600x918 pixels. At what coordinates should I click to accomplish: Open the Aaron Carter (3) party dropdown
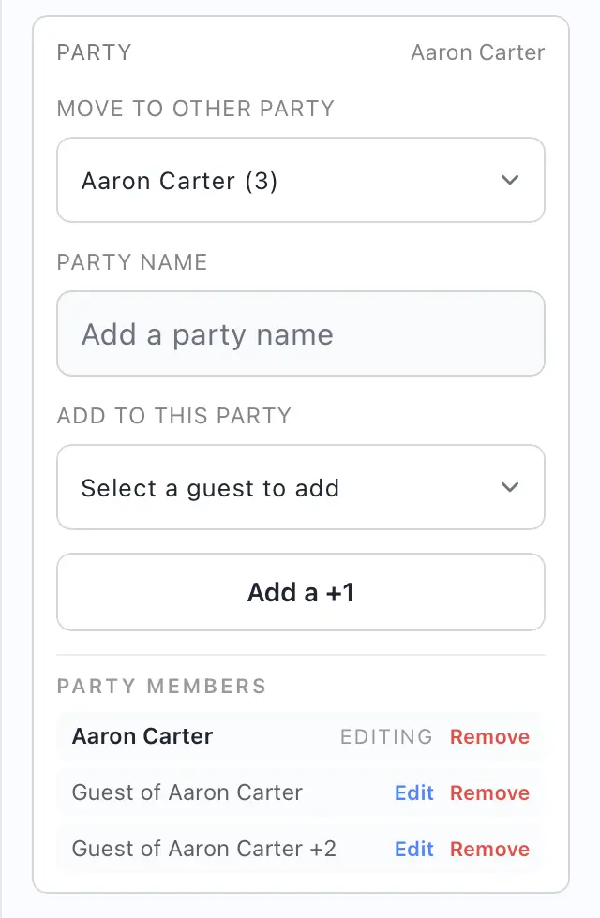[300, 180]
